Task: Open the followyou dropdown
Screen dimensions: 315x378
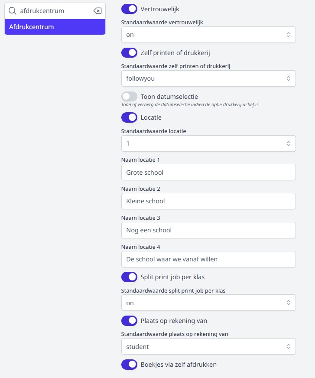Action: click(208, 78)
